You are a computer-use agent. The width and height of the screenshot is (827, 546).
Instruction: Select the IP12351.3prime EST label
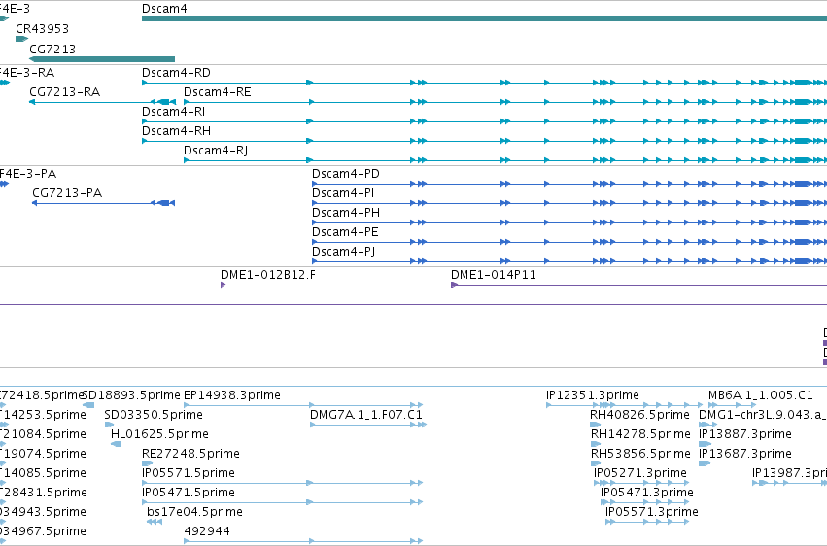[x=592, y=394]
